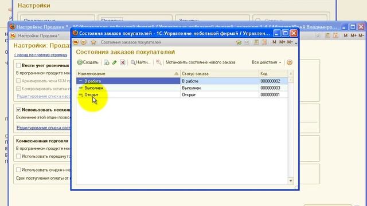Click the Создать button with green plus
The height and width of the screenshot is (206, 367).
(88, 62)
